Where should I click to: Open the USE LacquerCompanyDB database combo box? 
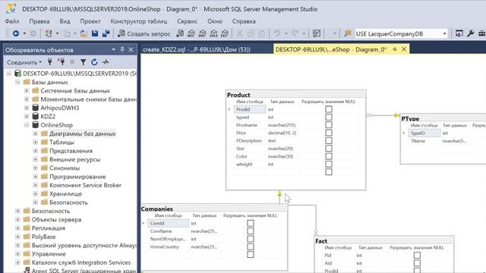click(401, 33)
